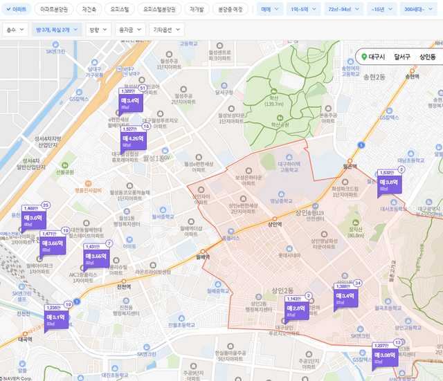
Task: Open the 300세대~ household count dropdown
Action: [x=418, y=9]
